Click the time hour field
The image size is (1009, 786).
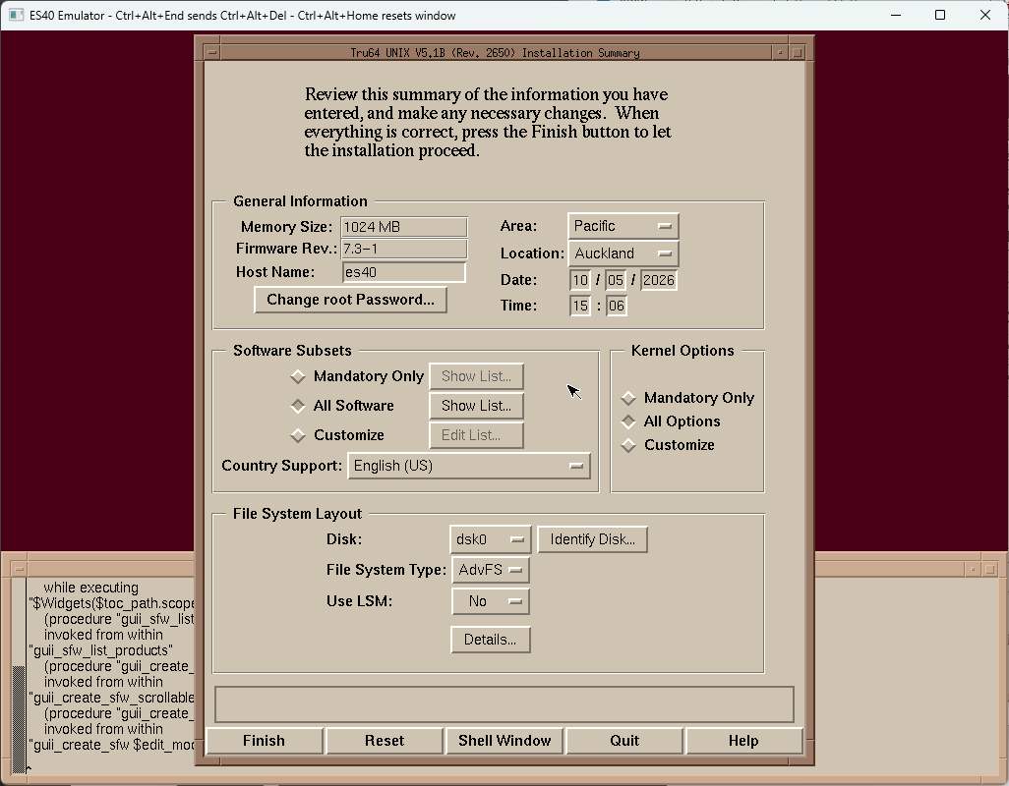pyautogui.click(x=580, y=306)
